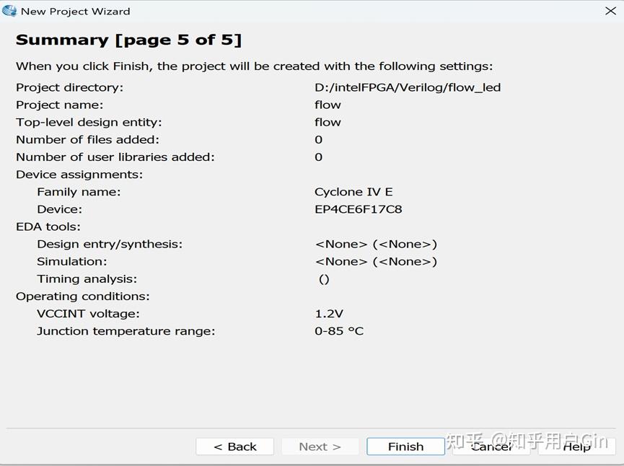Click the Cyclone IV E family name
This screenshot has width=624, height=466.
[x=353, y=192]
